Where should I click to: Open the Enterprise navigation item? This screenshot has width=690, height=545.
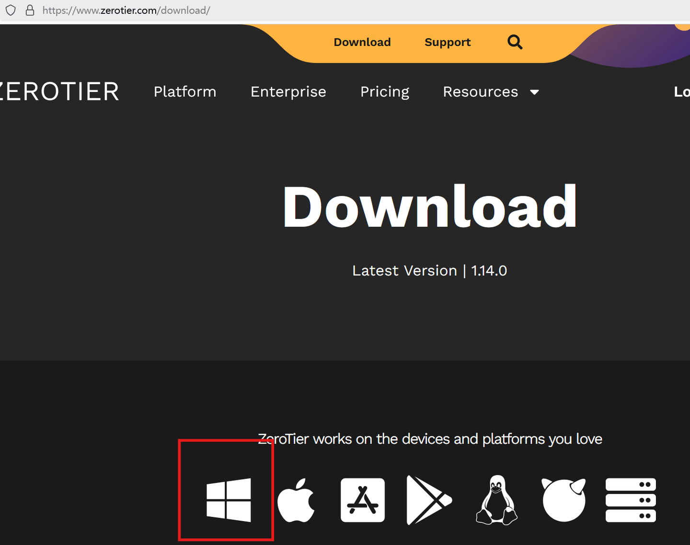(288, 91)
